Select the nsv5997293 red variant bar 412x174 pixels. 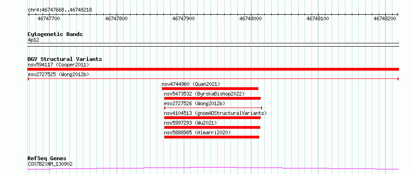tap(212, 127)
